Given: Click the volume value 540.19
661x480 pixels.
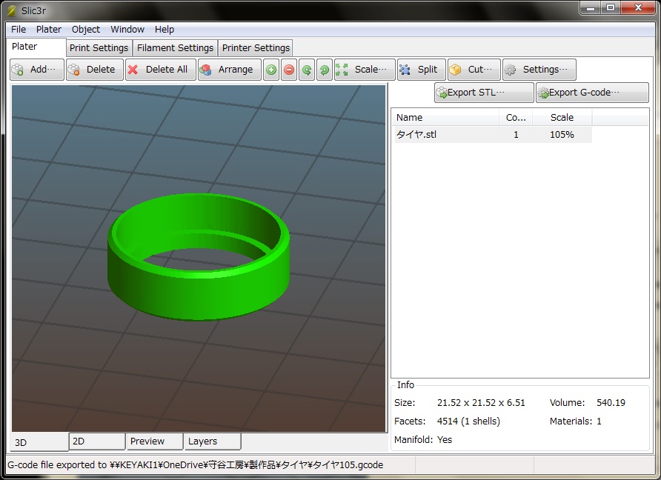Looking at the screenshot, I should [611, 403].
